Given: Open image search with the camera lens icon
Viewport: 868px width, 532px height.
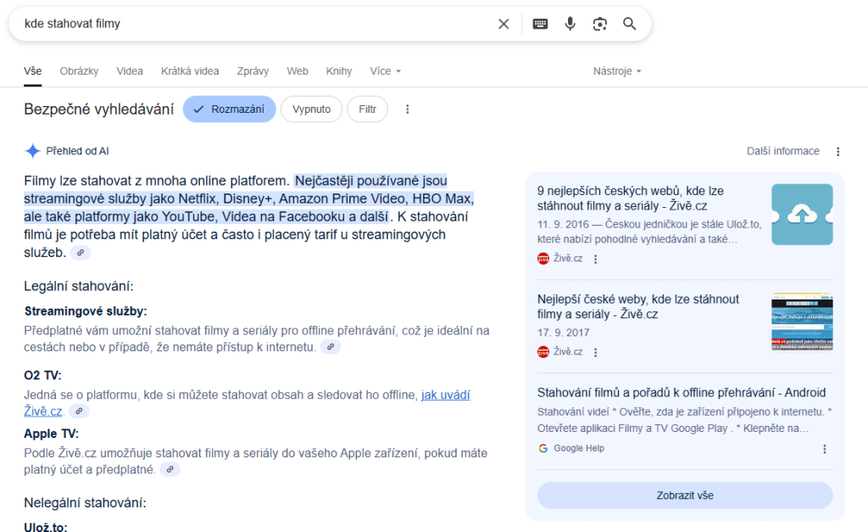Looking at the screenshot, I should [x=599, y=24].
